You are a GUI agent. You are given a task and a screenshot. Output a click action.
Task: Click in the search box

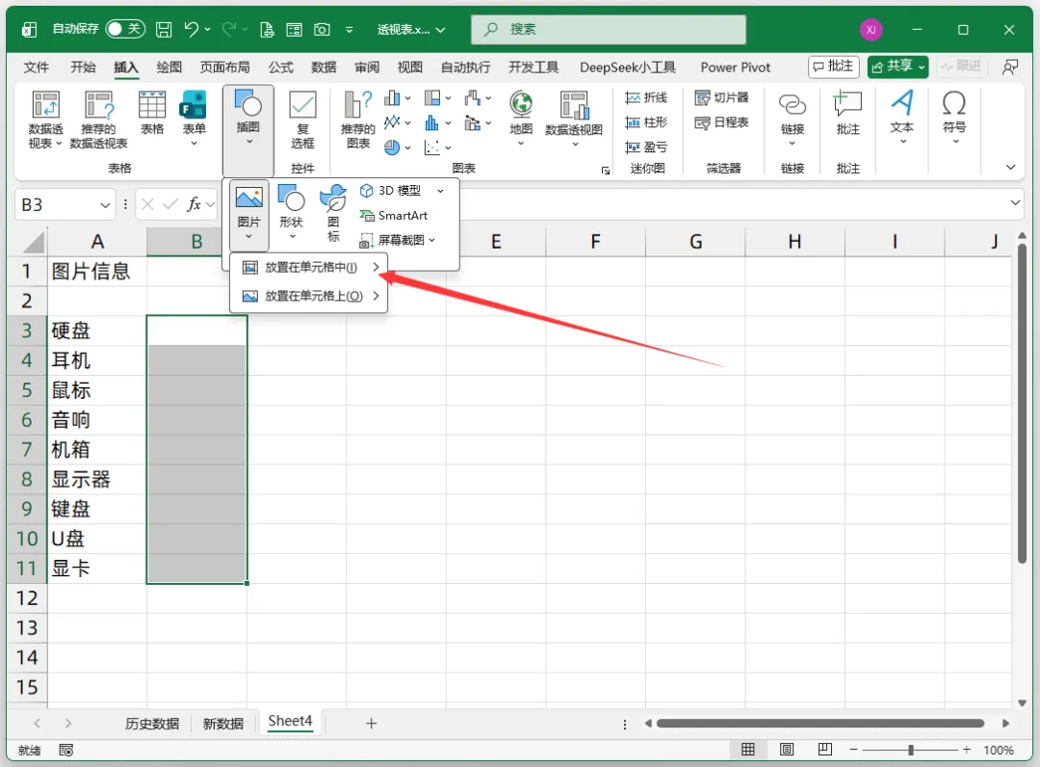[x=609, y=29]
